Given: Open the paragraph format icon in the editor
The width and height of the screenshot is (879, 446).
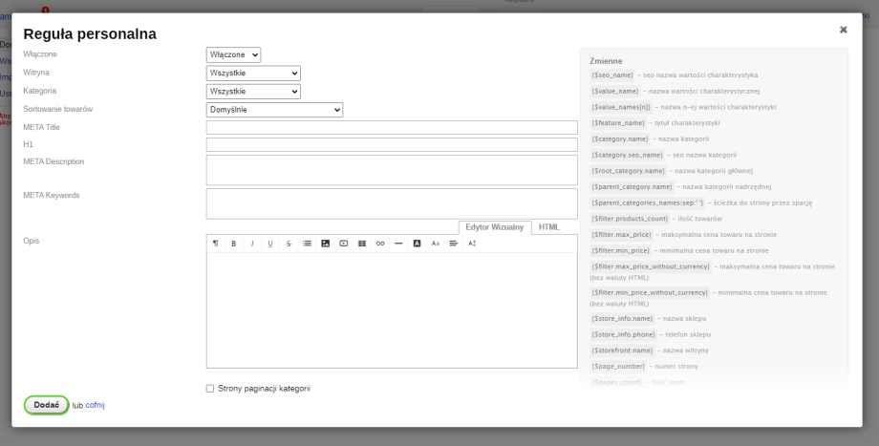Looking at the screenshot, I should pos(215,244).
